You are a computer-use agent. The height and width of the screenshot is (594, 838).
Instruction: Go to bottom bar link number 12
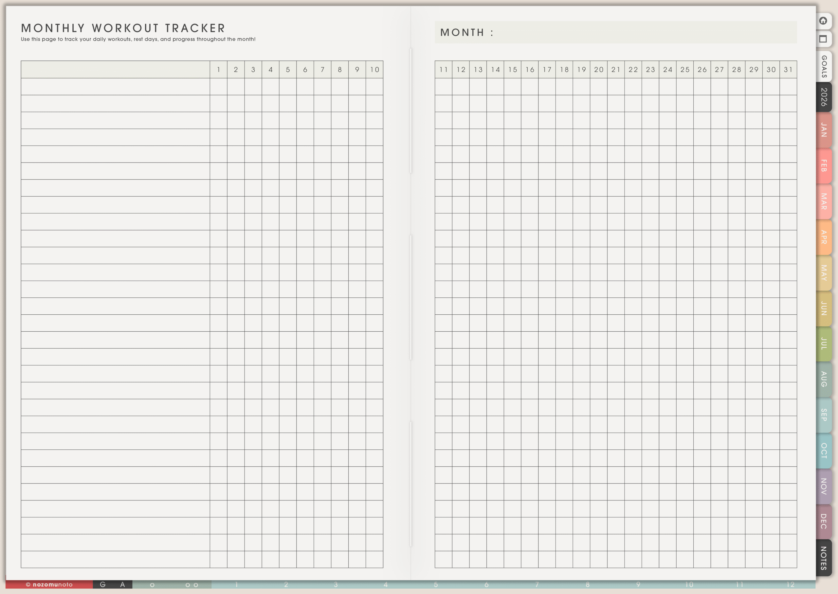click(x=790, y=585)
